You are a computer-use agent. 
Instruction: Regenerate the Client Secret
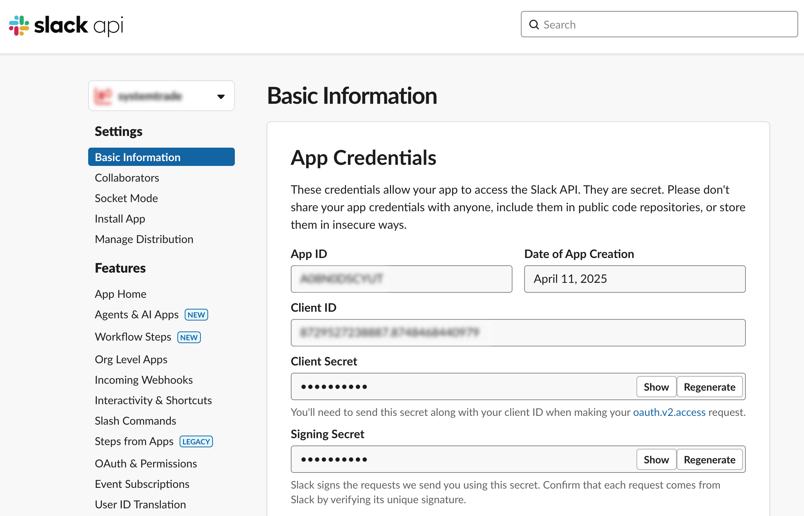[x=709, y=387]
